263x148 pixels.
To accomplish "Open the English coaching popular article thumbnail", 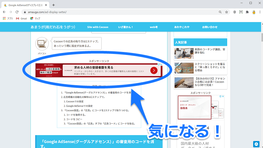I will coord(183,53).
